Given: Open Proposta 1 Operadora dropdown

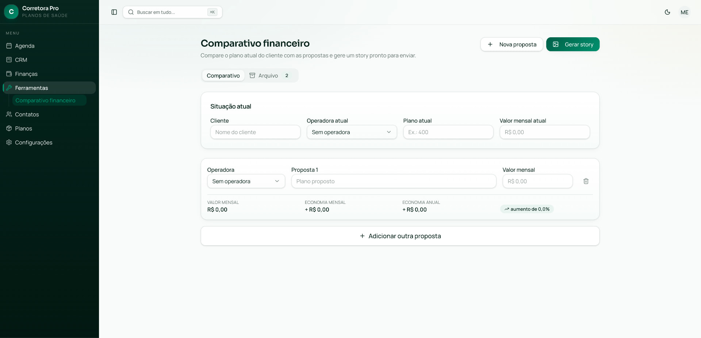Looking at the screenshot, I should [x=246, y=181].
